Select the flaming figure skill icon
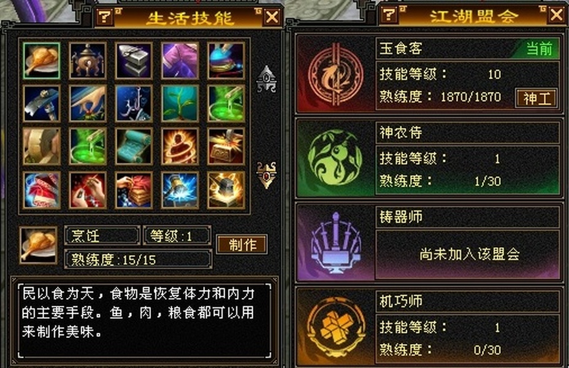Image resolution: width=569 pixels, height=368 pixels. coord(180,146)
